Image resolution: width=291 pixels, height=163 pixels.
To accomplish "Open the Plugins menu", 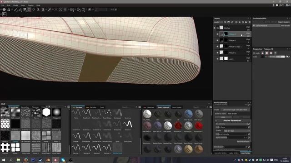I will coord(30,5).
